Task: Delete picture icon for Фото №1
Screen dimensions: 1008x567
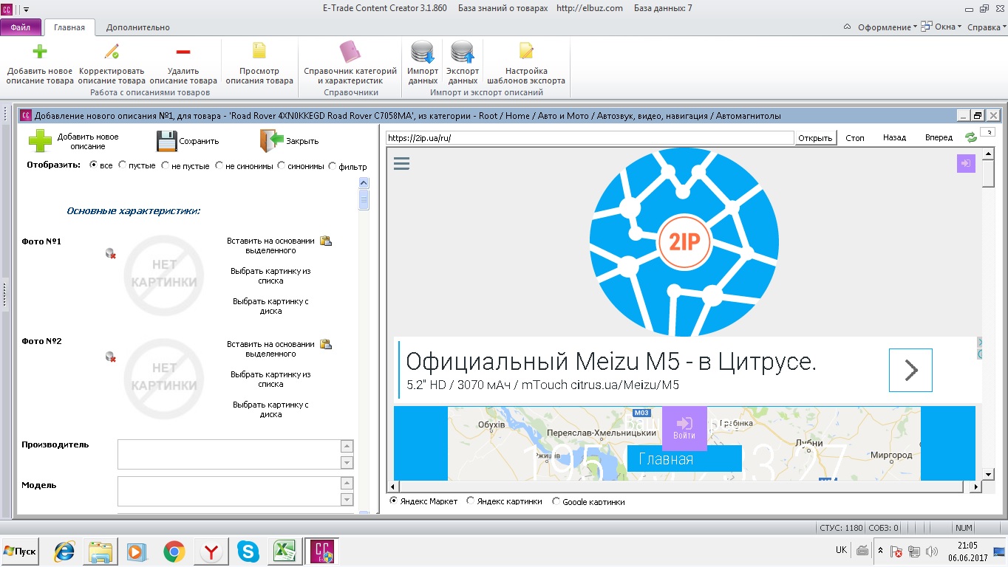Action: tap(111, 254)
